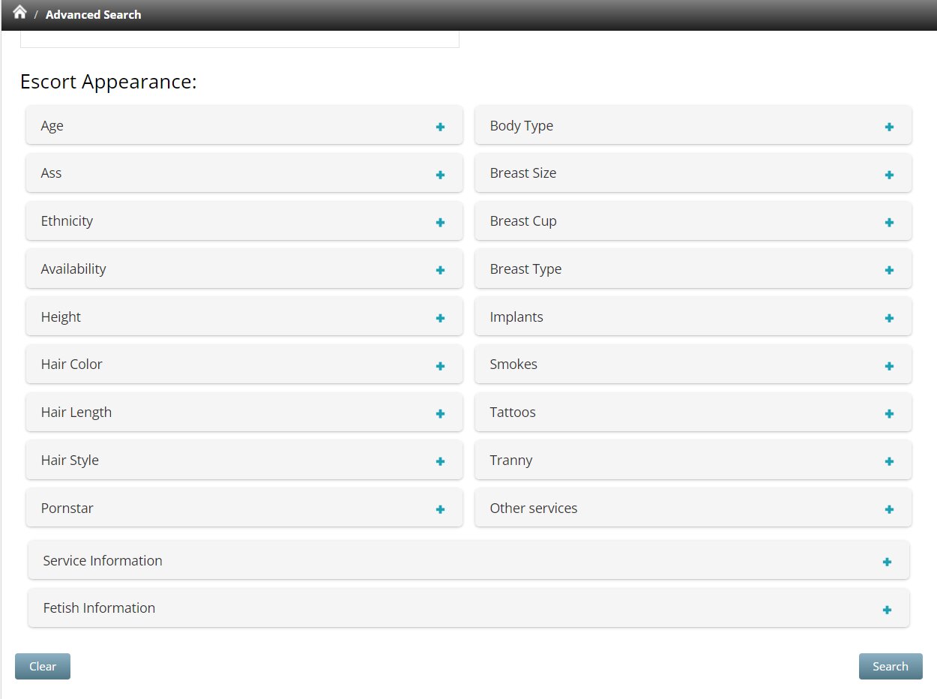This screenshot has width=937, height=699.
Task: Click the plus icon next to Hair Color
Action: (440, 366)
